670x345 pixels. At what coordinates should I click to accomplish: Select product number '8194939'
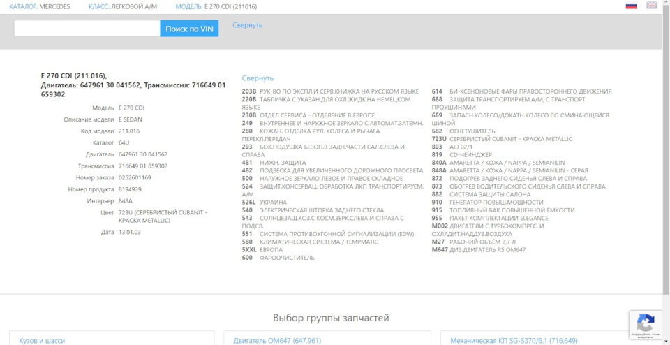coord(130,189)
